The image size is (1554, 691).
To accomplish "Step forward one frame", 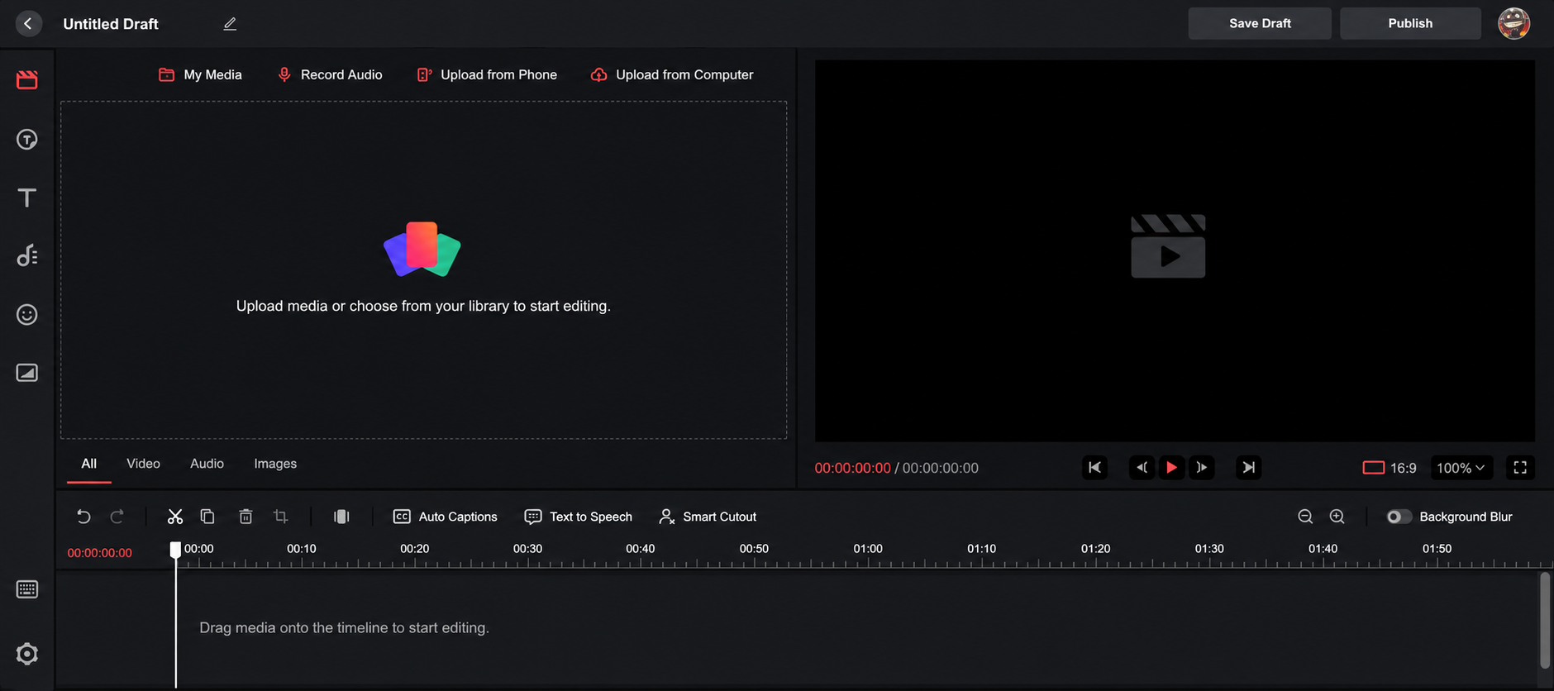I will point(1202,468).
